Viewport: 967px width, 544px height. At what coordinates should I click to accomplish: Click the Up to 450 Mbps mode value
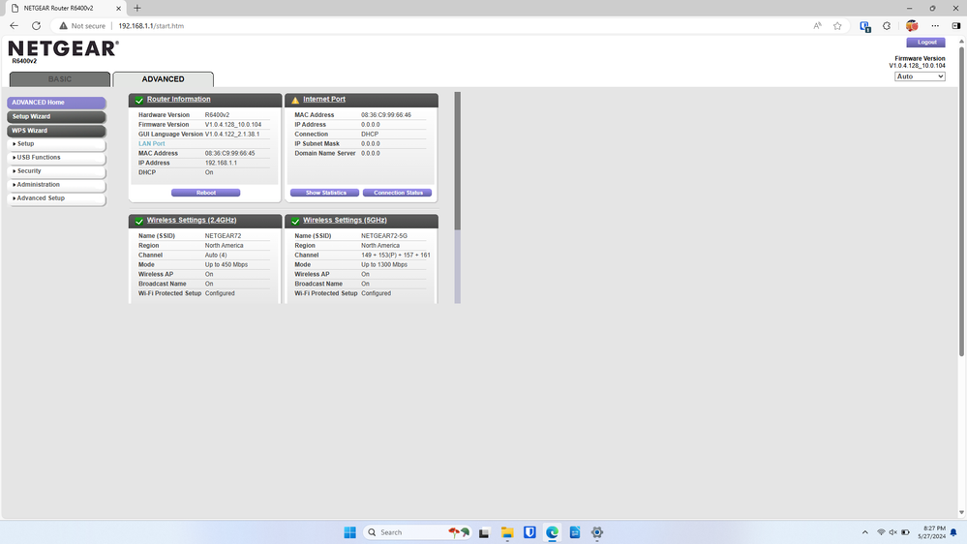pos(227,264)
